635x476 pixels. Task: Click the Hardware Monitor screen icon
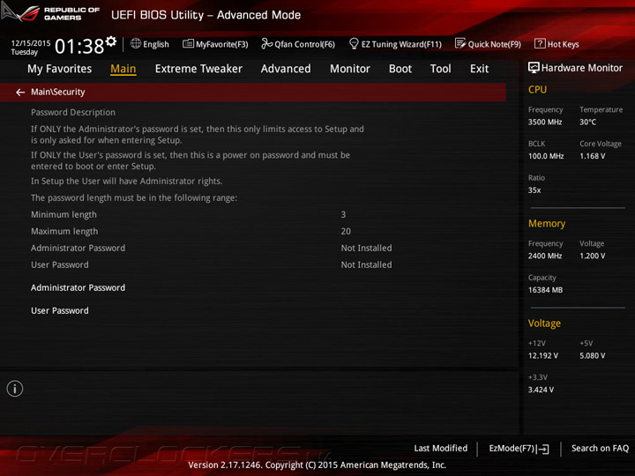(534, 68)
